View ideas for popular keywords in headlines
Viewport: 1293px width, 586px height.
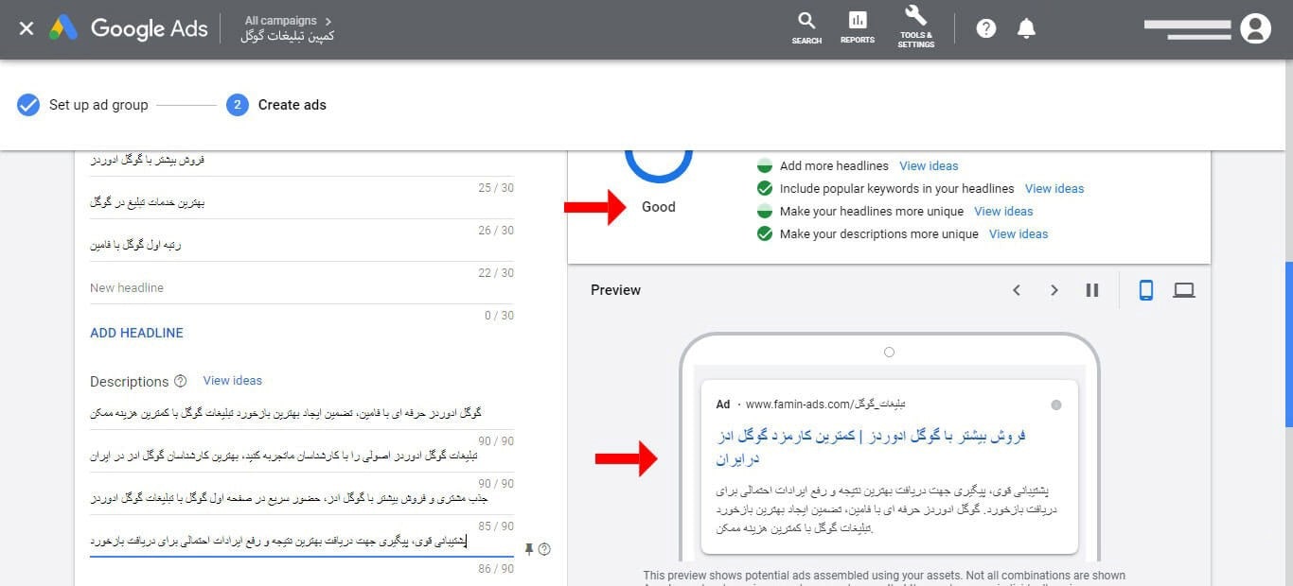tap(1054, 188)
